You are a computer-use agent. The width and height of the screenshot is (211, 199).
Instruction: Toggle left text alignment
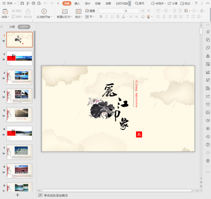[158, 17]
